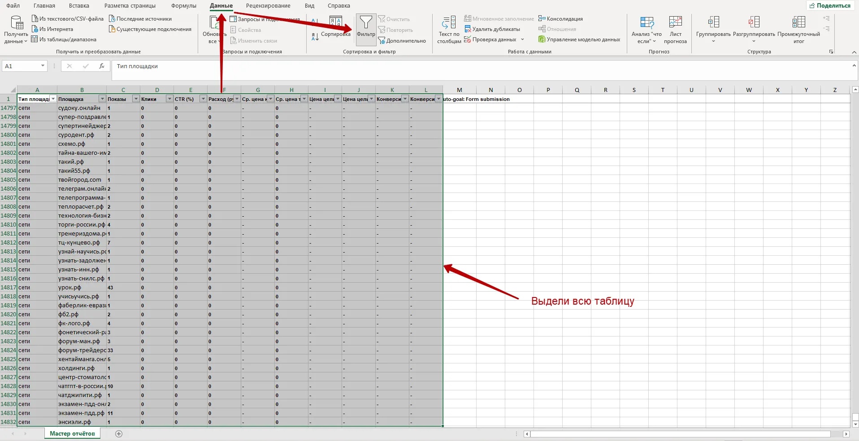Switch to the Формулы ribbon tab

183,6
